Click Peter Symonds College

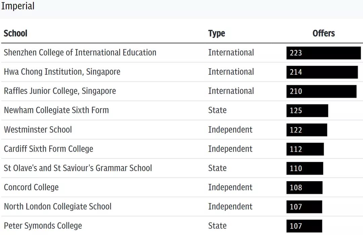[x=43, y=226]
